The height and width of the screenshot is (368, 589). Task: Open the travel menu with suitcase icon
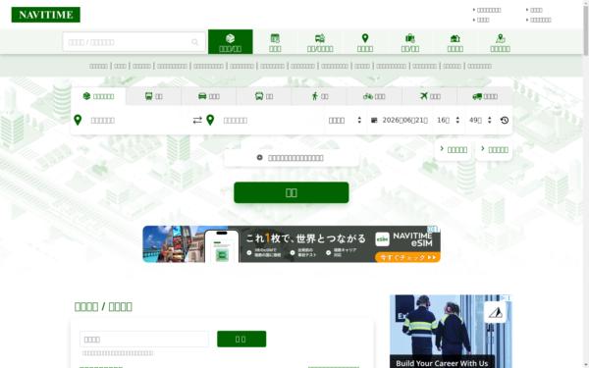click(x=409, y=42)
